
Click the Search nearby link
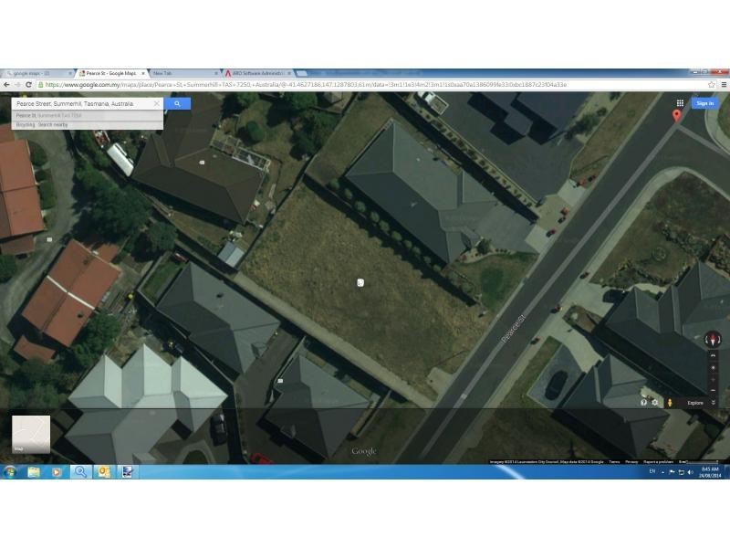coord(53,125)
